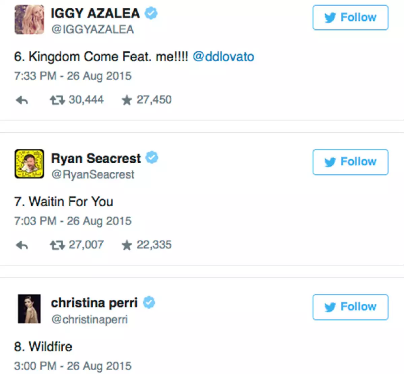Viewport: 404px width, 374px height.
Task: Click the favorite star showing 22,335
Action: pyautogui.click(x=127, y=245)
